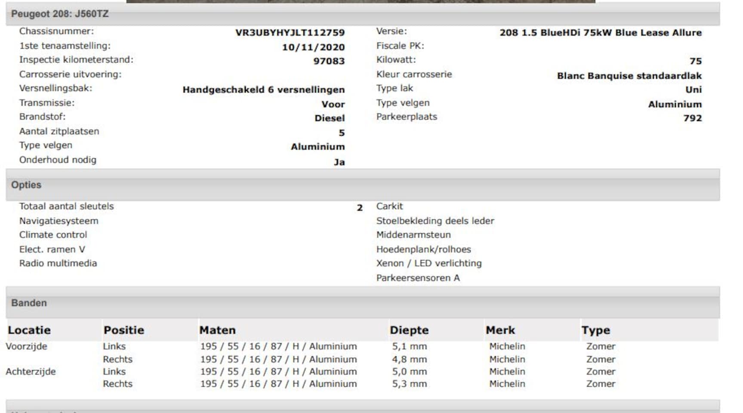Click the Positie column header
The height and width of the screenshot is (413, 743).
pyautogui.click(x=123, y=330)
